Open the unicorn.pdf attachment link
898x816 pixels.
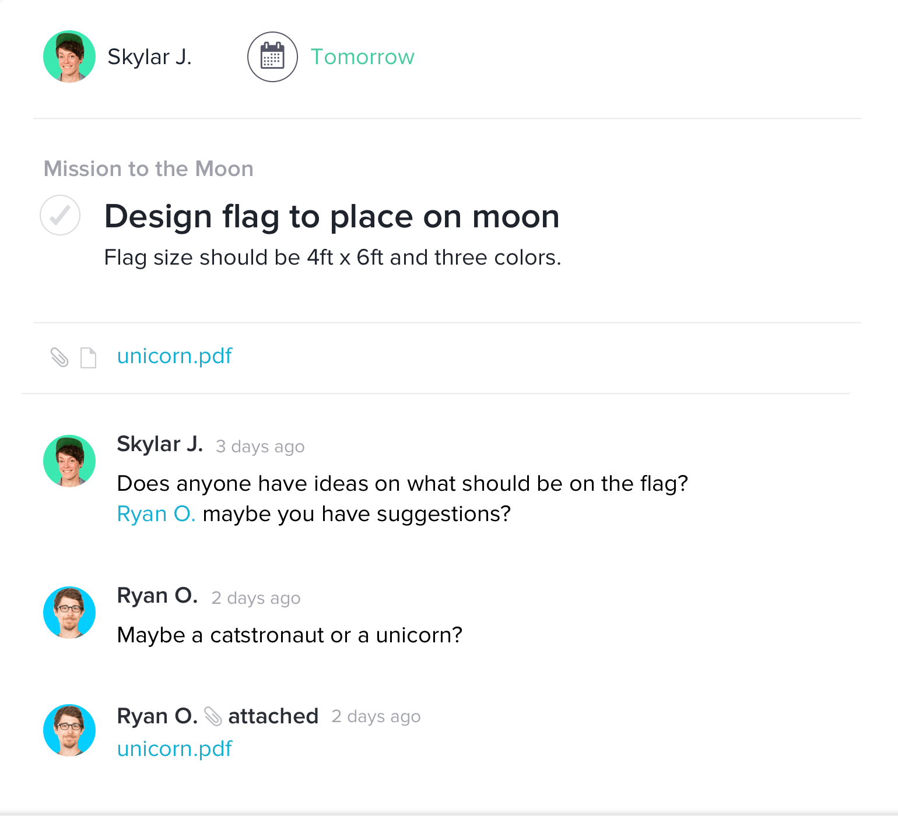tap(174, 356)
